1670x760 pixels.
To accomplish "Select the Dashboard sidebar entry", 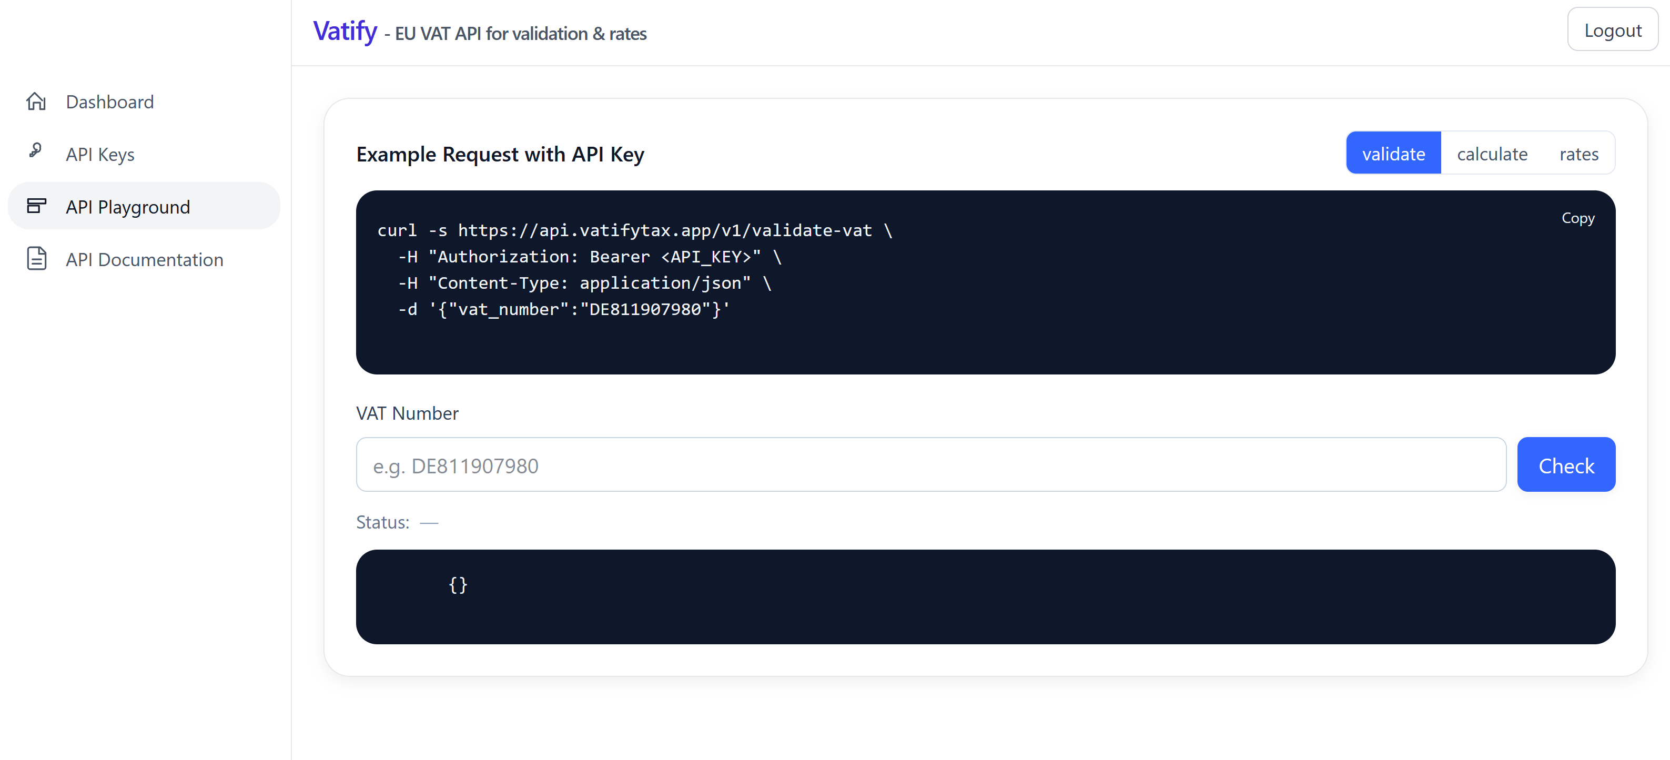I will pos(109,101).
